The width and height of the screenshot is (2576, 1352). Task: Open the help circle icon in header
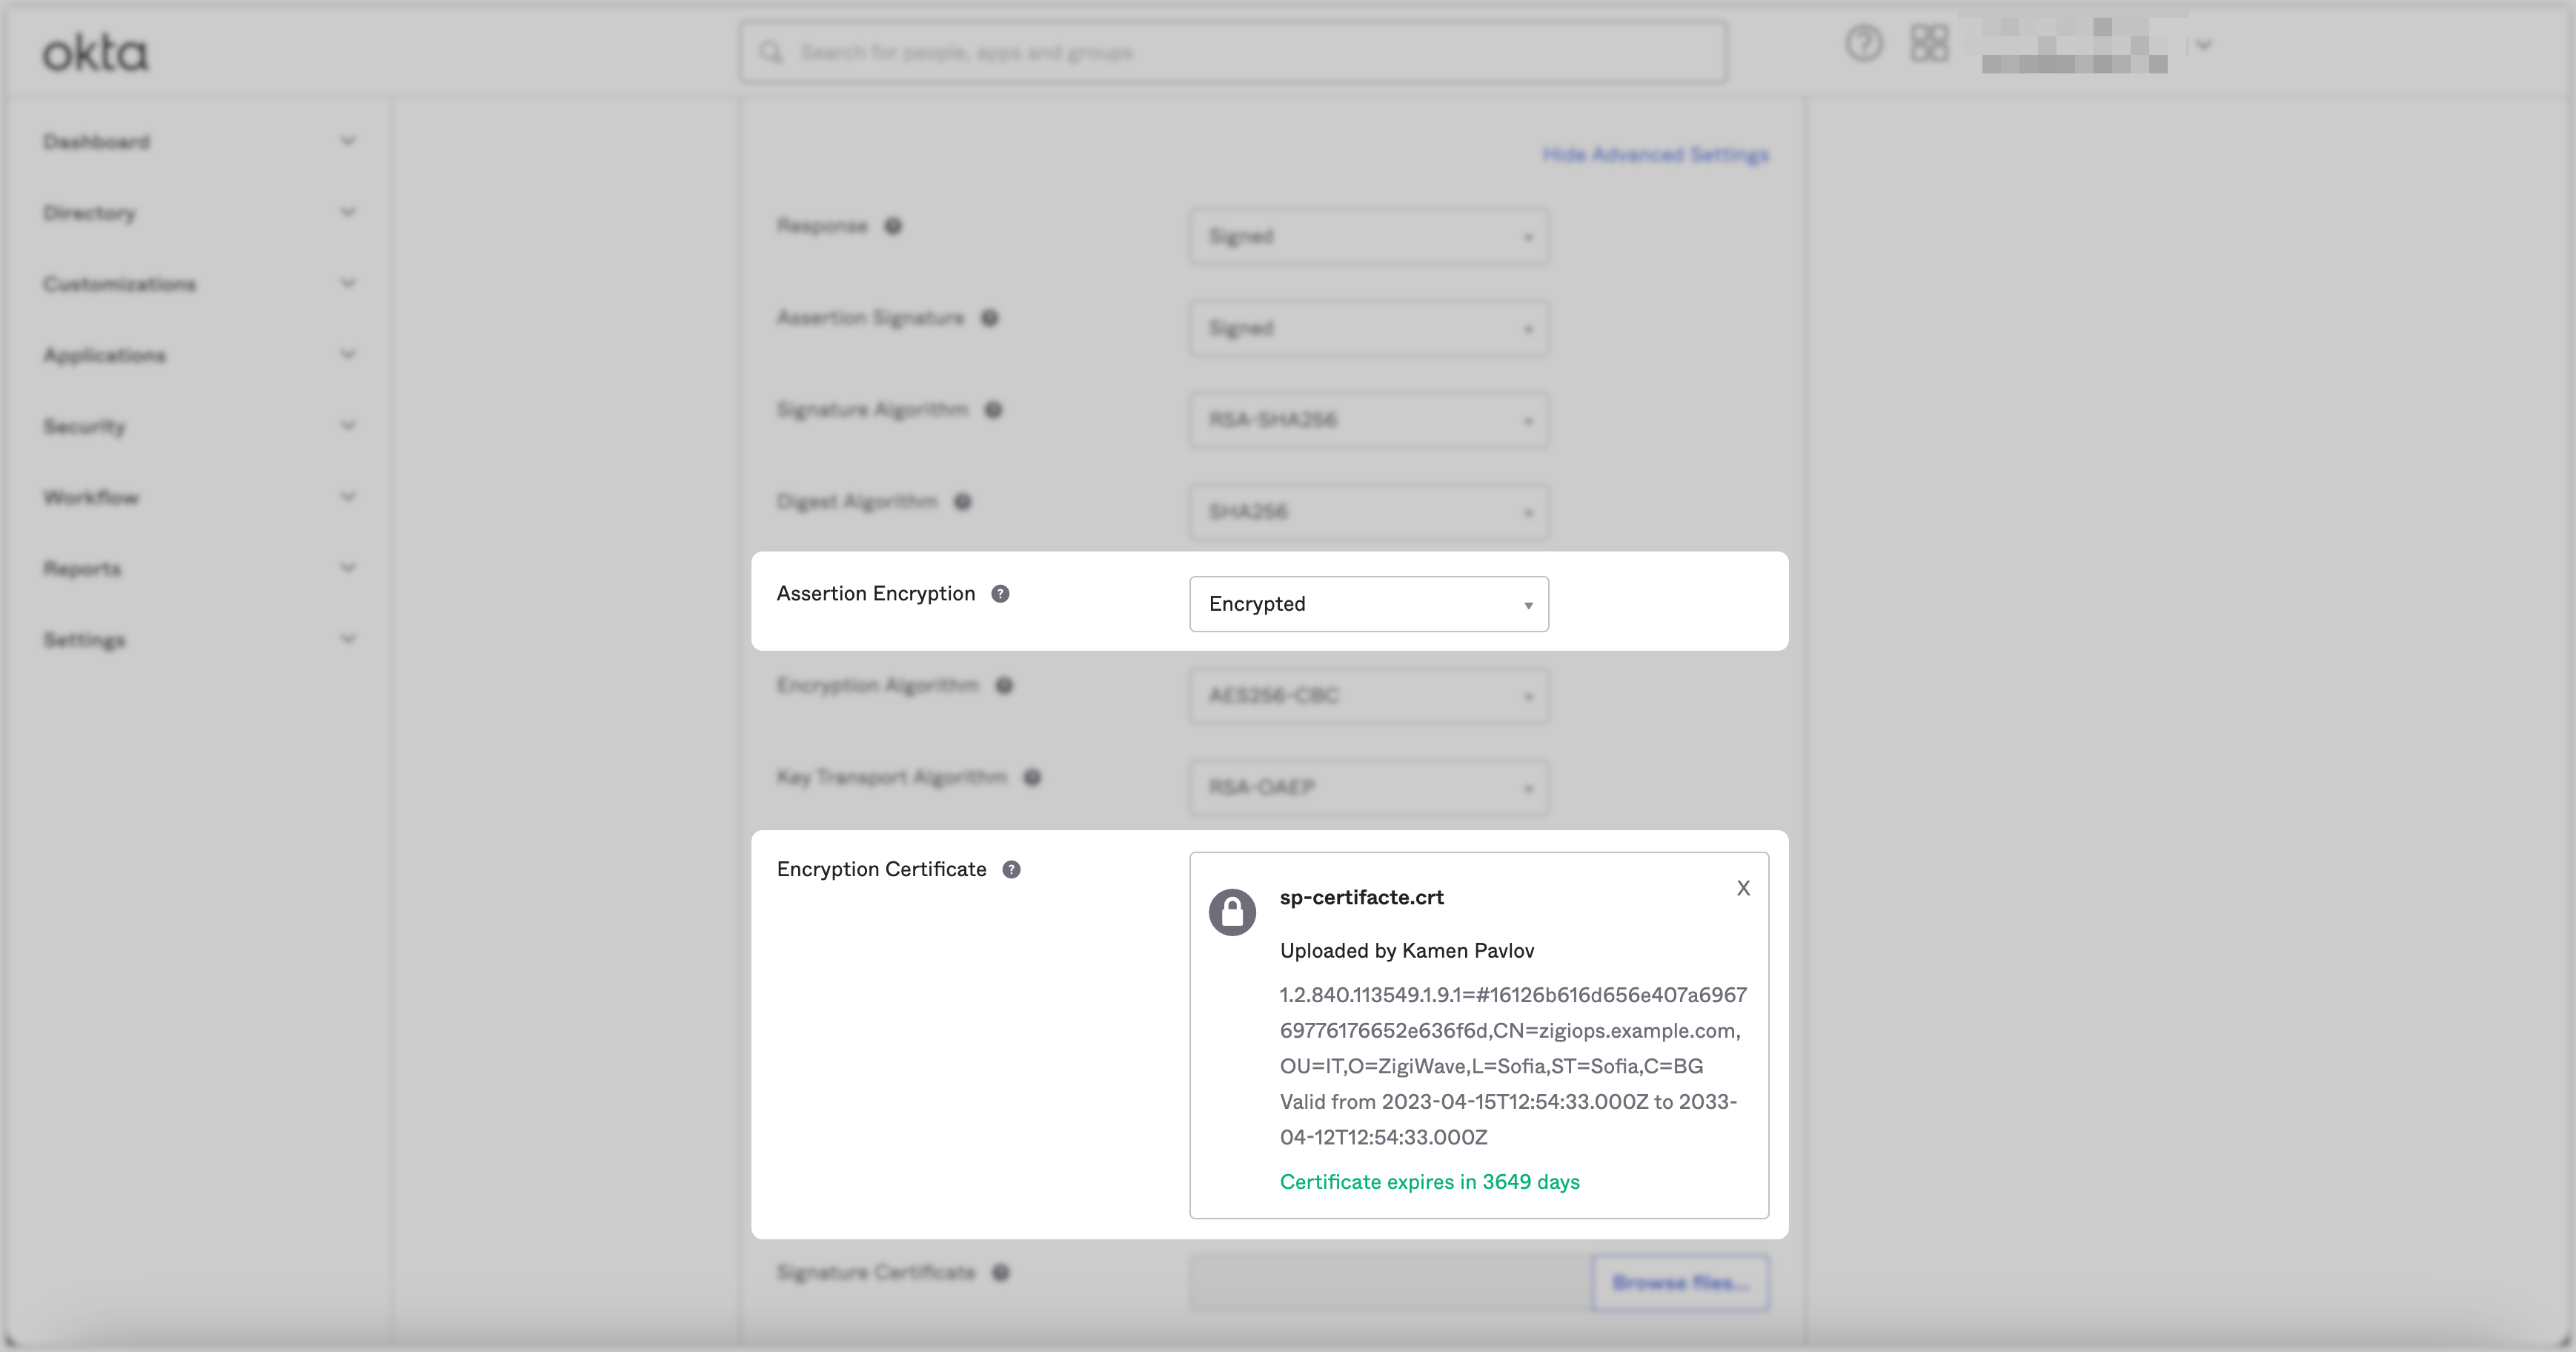point(1863,44)
